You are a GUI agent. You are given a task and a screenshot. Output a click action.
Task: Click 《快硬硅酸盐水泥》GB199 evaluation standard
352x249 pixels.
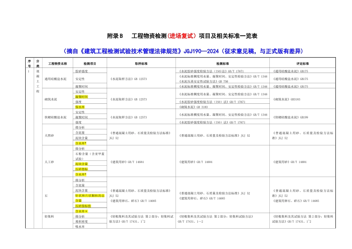(290, 117)
